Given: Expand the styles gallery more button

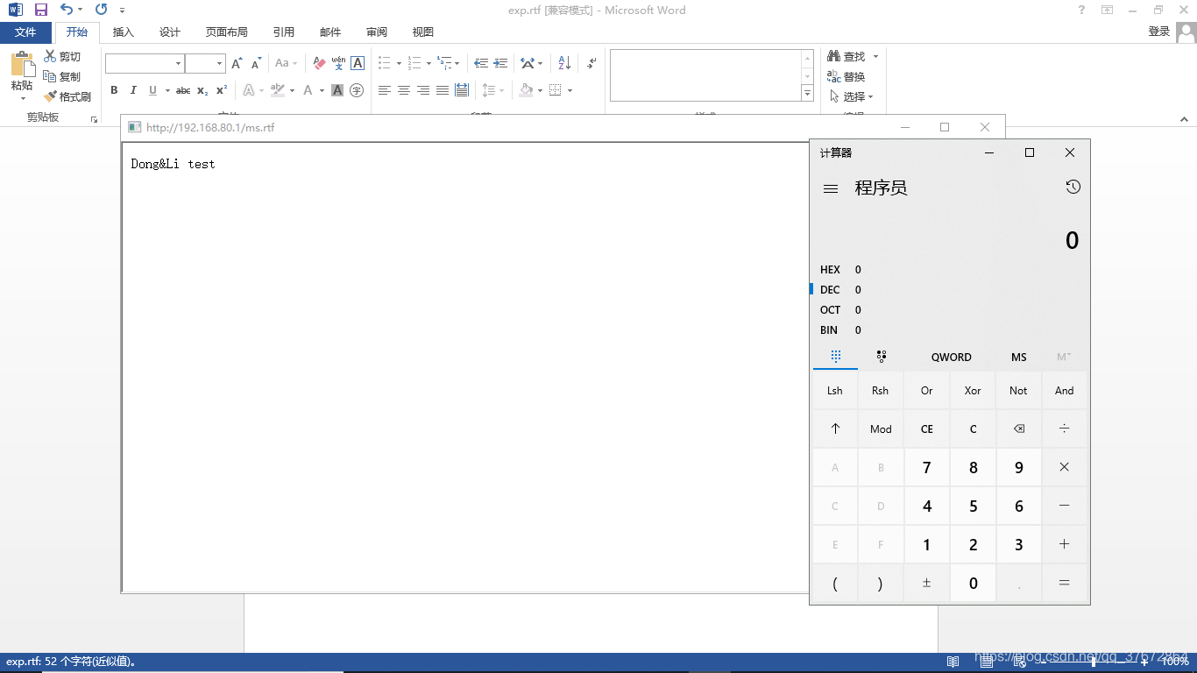Looking at the screenshot, I should click(807, 93).
